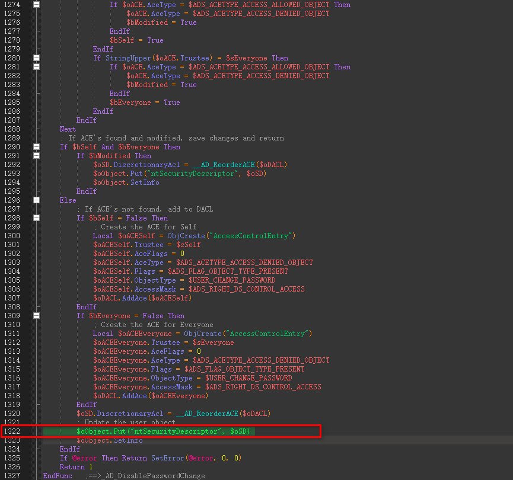Click 'Return 1' on line 1326
Viewport: 513px width, 480px height.
(x=77, y=467)
